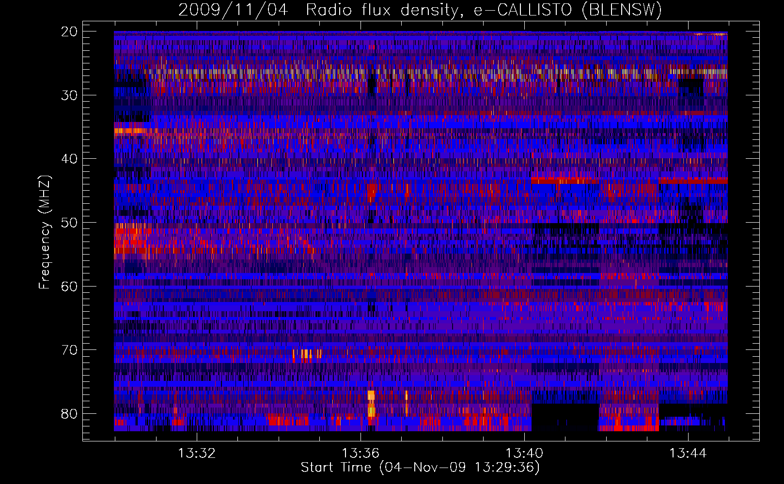
Task: Click the 70 frequency tick label
Action: [70, 350]
